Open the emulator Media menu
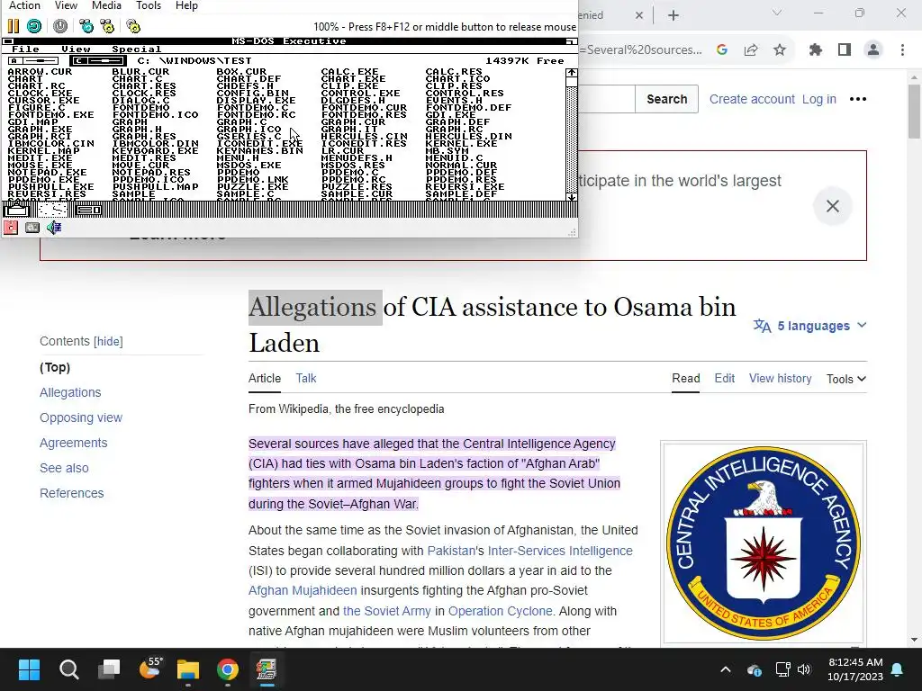This screenshot has width=922, height=691. [106, 5]
